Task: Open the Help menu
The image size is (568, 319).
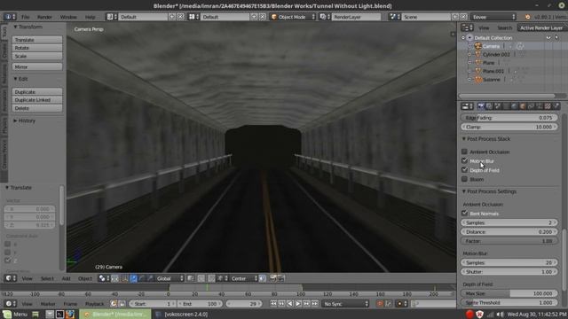Action: pos(90,17)
